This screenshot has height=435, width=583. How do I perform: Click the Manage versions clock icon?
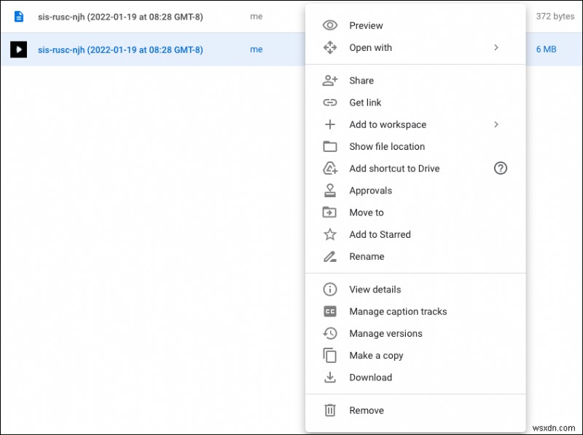(x=330, y=333)
